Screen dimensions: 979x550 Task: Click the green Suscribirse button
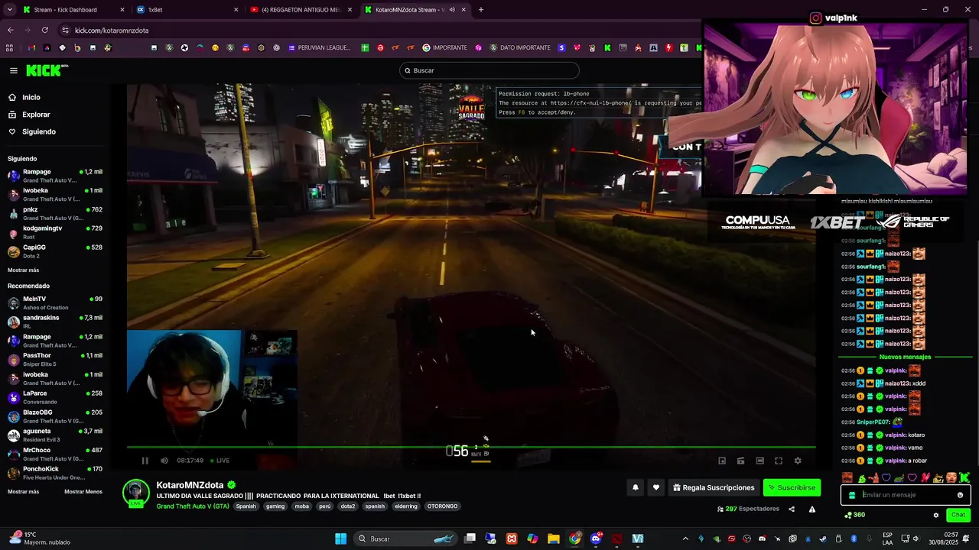[792, 487]
